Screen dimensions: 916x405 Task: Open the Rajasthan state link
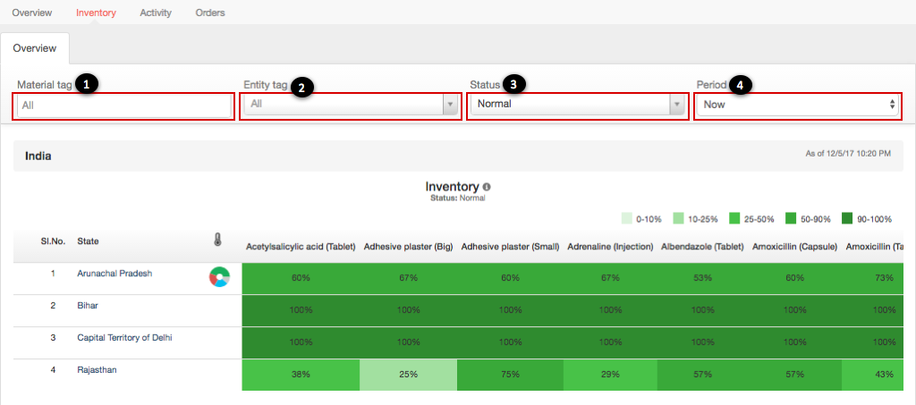(97, 369)
